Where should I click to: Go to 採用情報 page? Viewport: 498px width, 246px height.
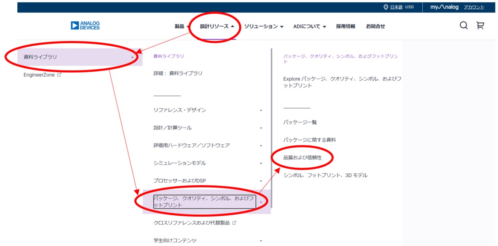pos(346,26)
